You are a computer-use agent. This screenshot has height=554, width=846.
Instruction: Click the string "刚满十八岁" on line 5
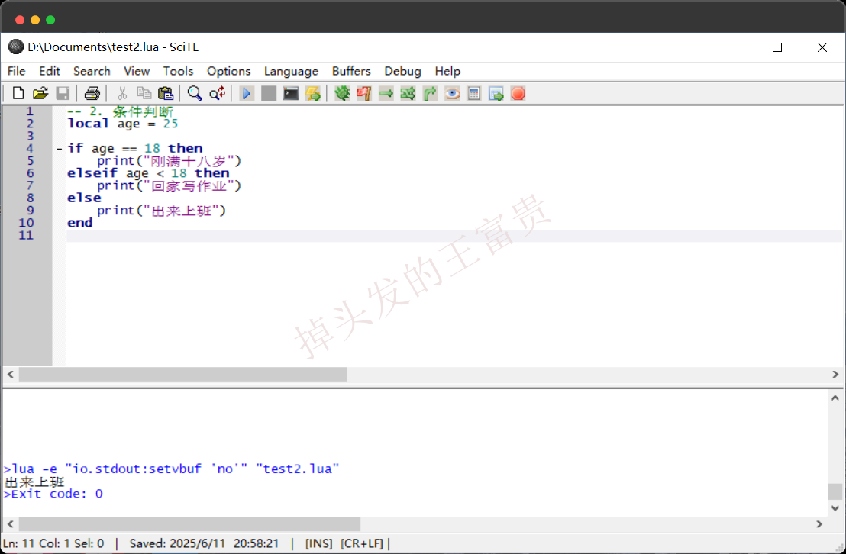189,161
